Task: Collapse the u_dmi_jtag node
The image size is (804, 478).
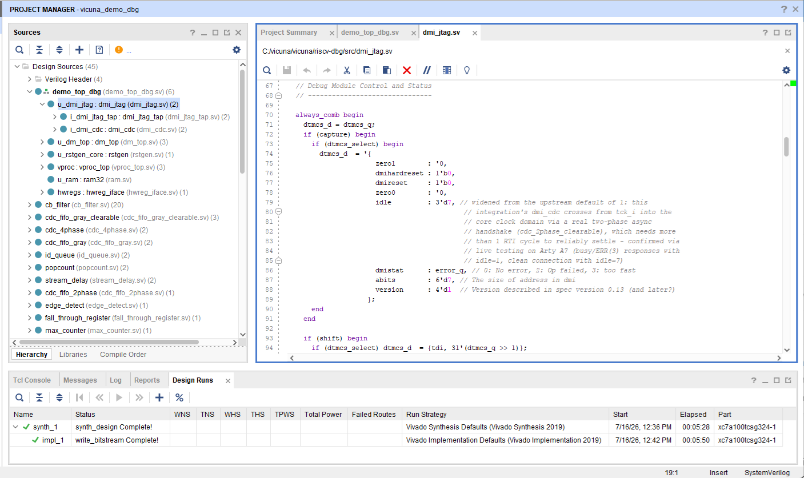Action: 42,105
